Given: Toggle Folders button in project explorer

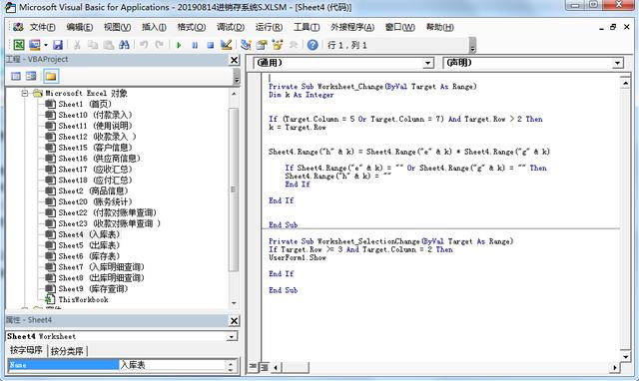Looking at the screenshot, I should tap(51, 76).
